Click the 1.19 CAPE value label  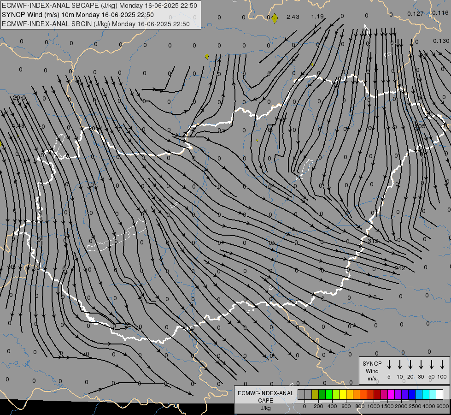317,17
